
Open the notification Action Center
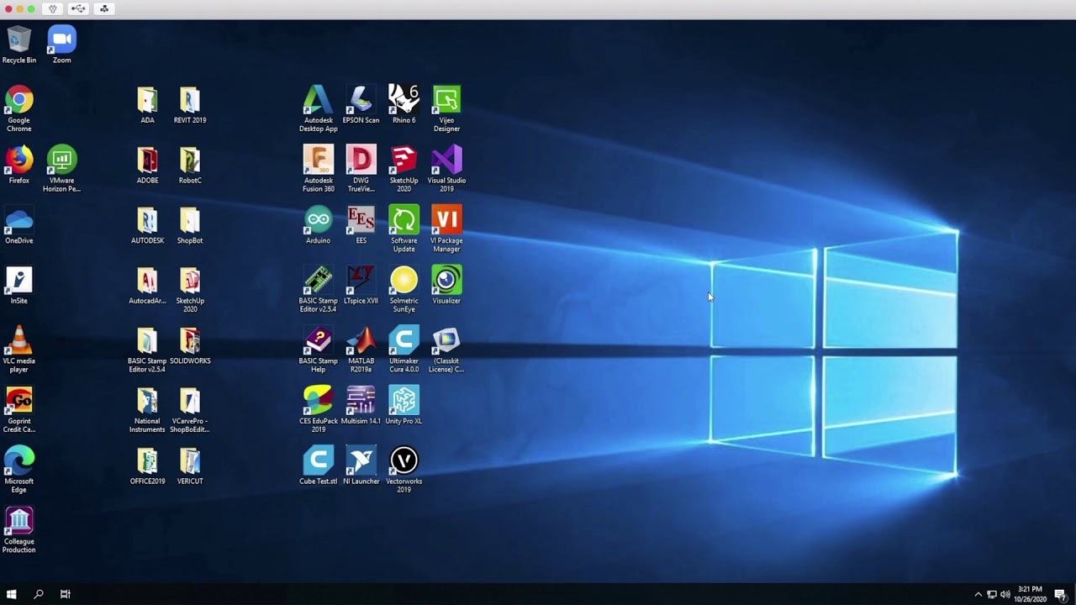1061,594
